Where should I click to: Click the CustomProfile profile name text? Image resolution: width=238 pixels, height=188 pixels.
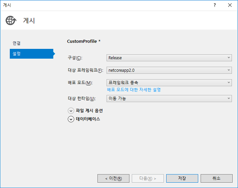82,41
